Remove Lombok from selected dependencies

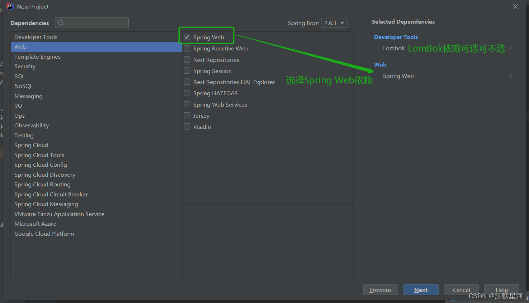coord(510,48)
